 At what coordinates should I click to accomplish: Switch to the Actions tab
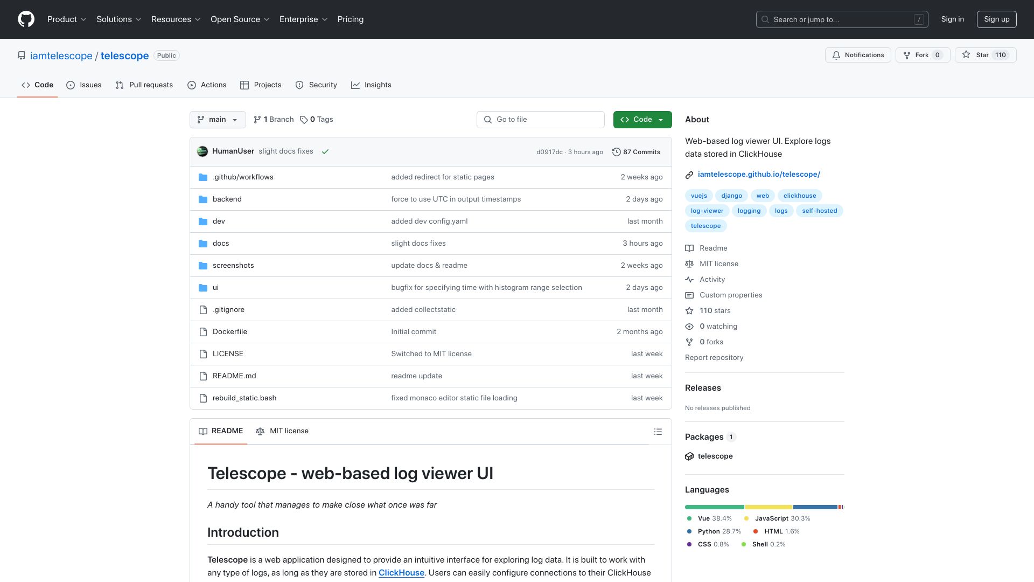point(207,85)
